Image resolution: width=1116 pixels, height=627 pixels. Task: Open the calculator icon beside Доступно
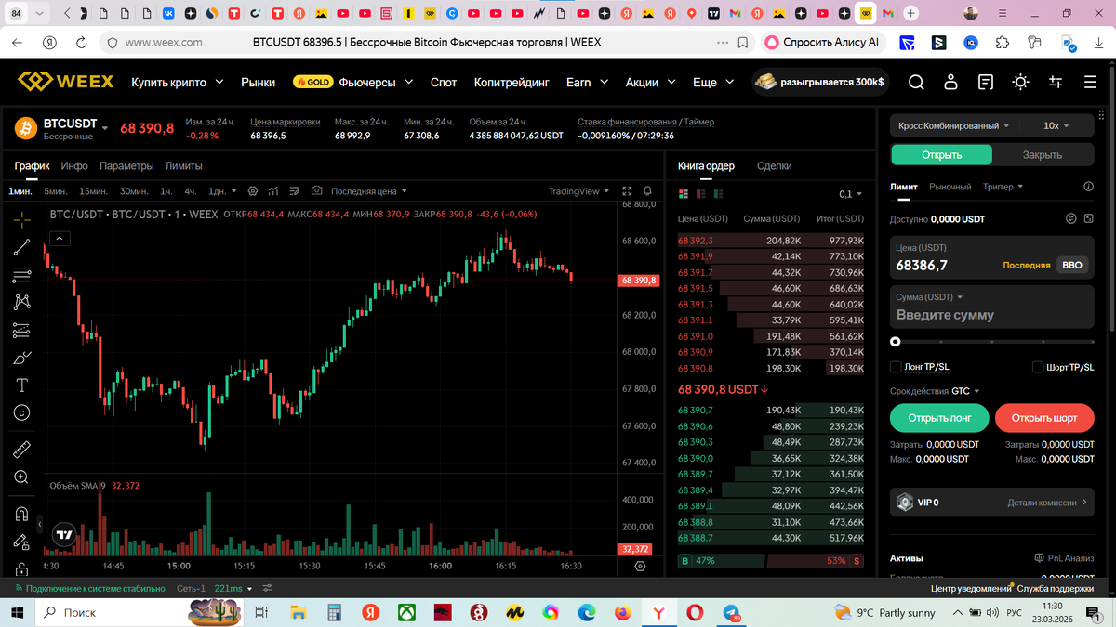(x=1088, y=219)
